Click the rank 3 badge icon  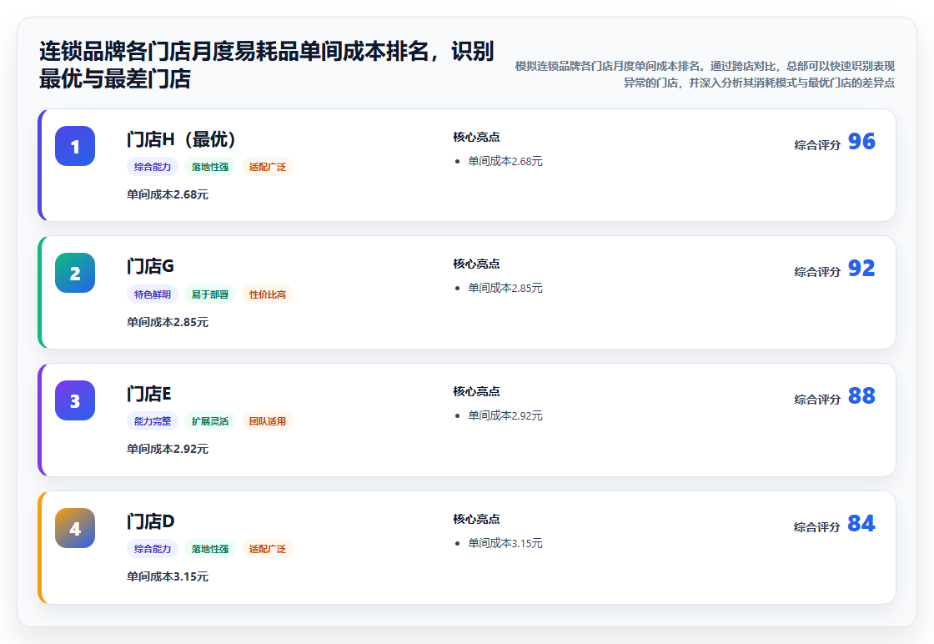click(x=75, y=400)
